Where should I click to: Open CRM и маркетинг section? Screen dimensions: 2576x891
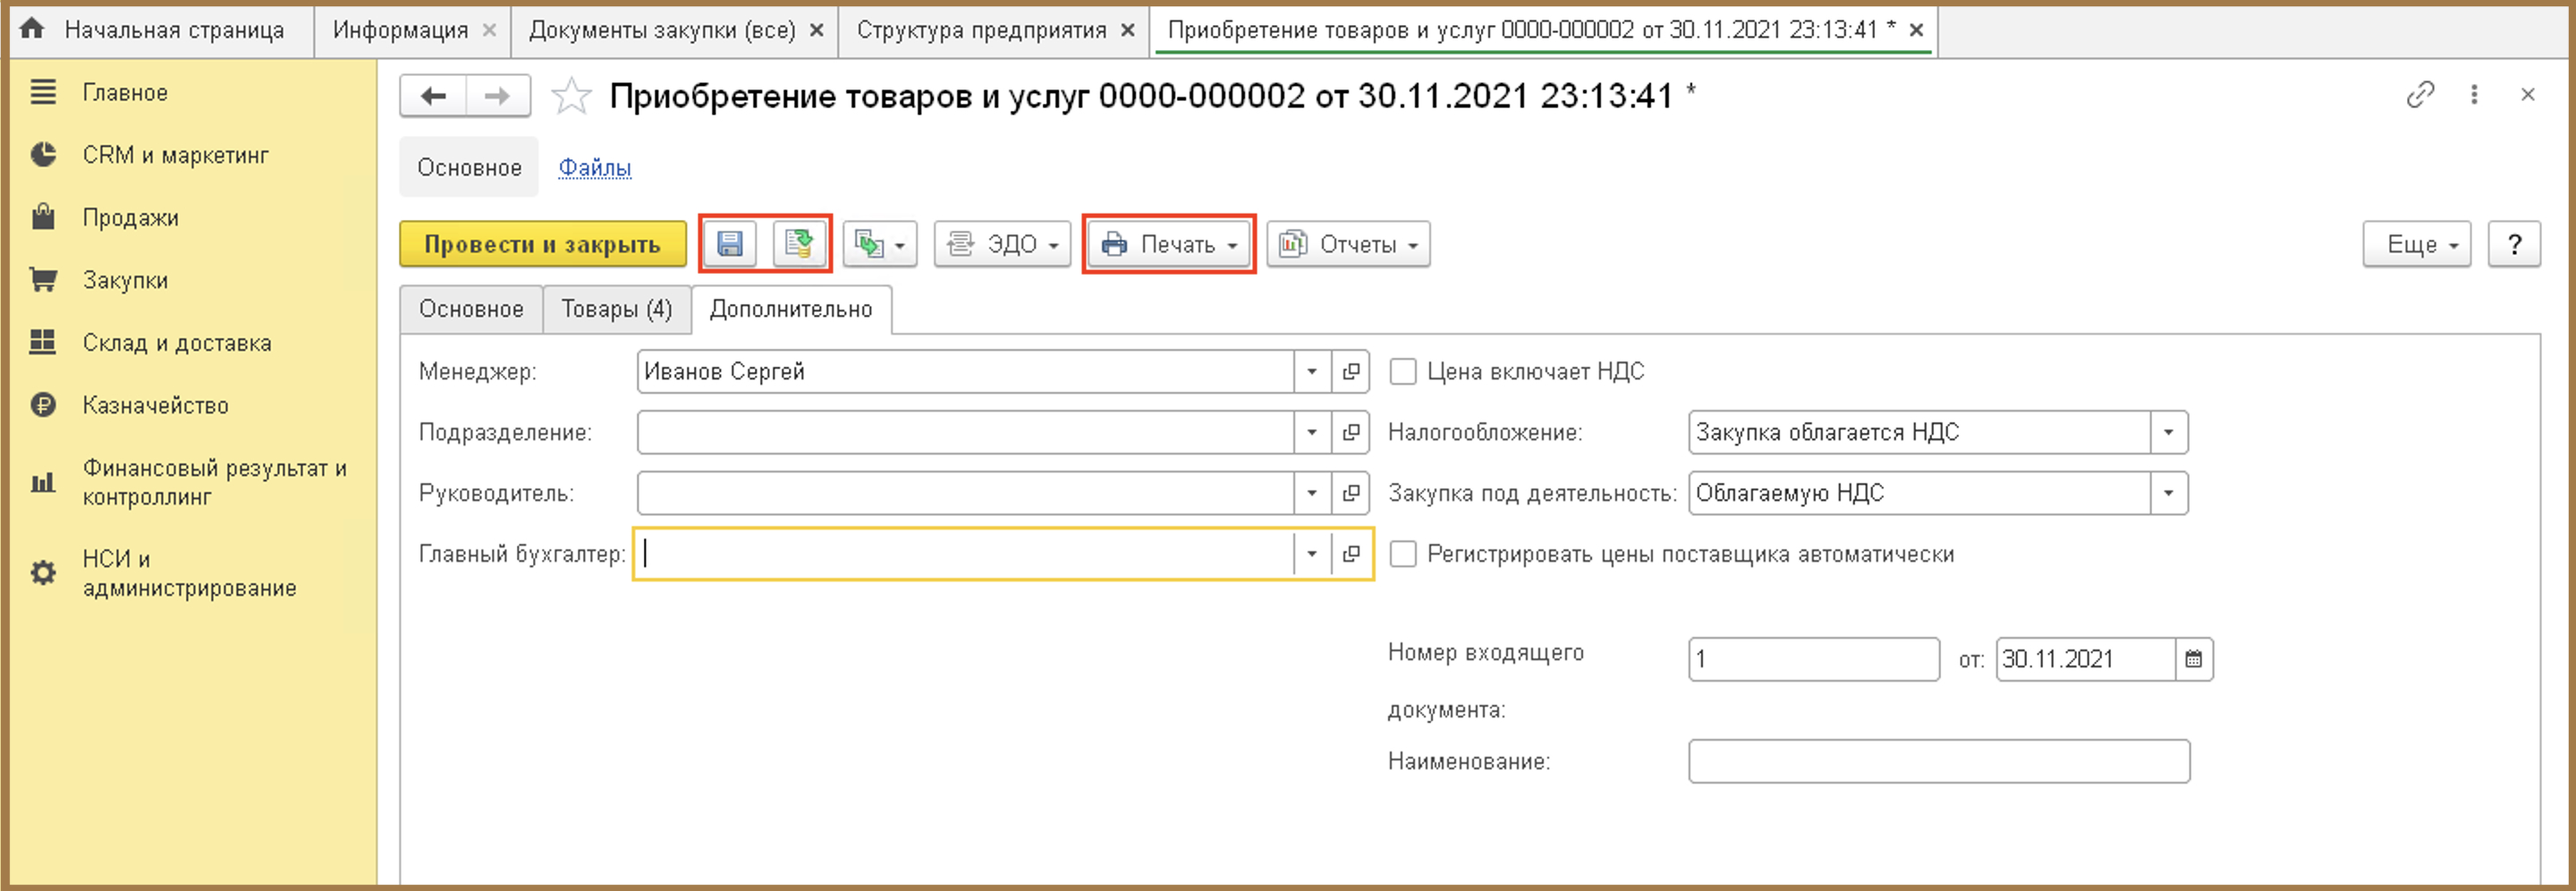pyautogui.click(x=176, y=155)
